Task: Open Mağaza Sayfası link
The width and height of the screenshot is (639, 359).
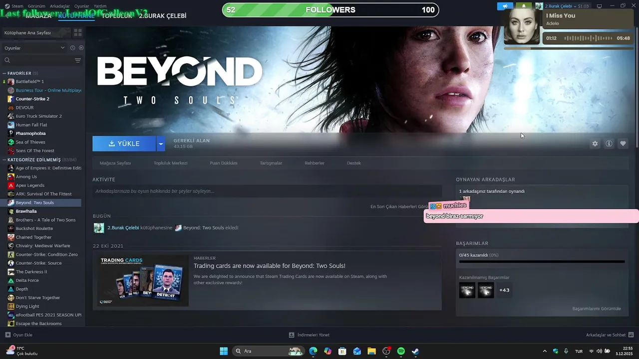Action: (x=115, y=163)
